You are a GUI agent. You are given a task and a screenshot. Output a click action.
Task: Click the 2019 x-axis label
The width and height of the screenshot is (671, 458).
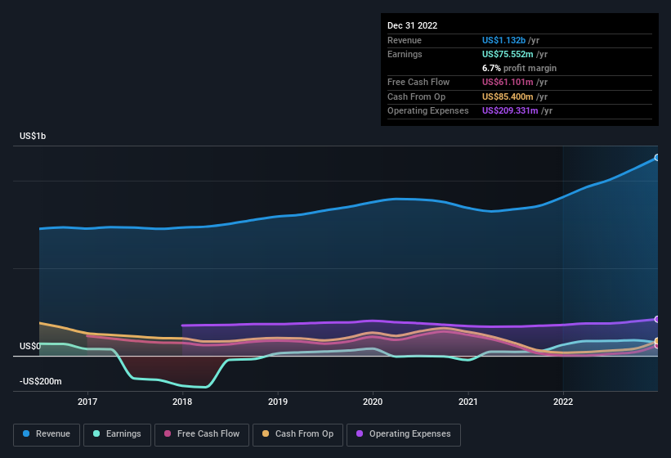pos(278,402)
